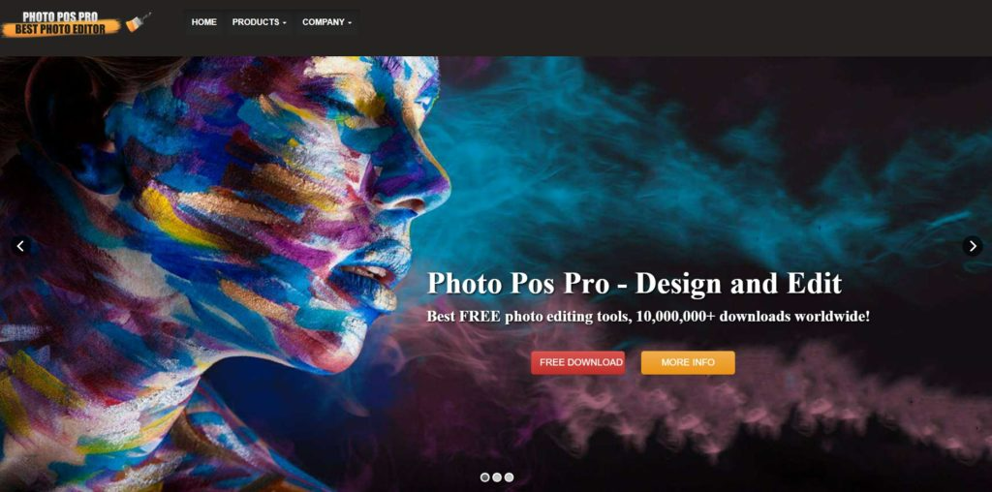Click the Photo Pos Pro - Design and Edit headline

(x=635, y=283)
